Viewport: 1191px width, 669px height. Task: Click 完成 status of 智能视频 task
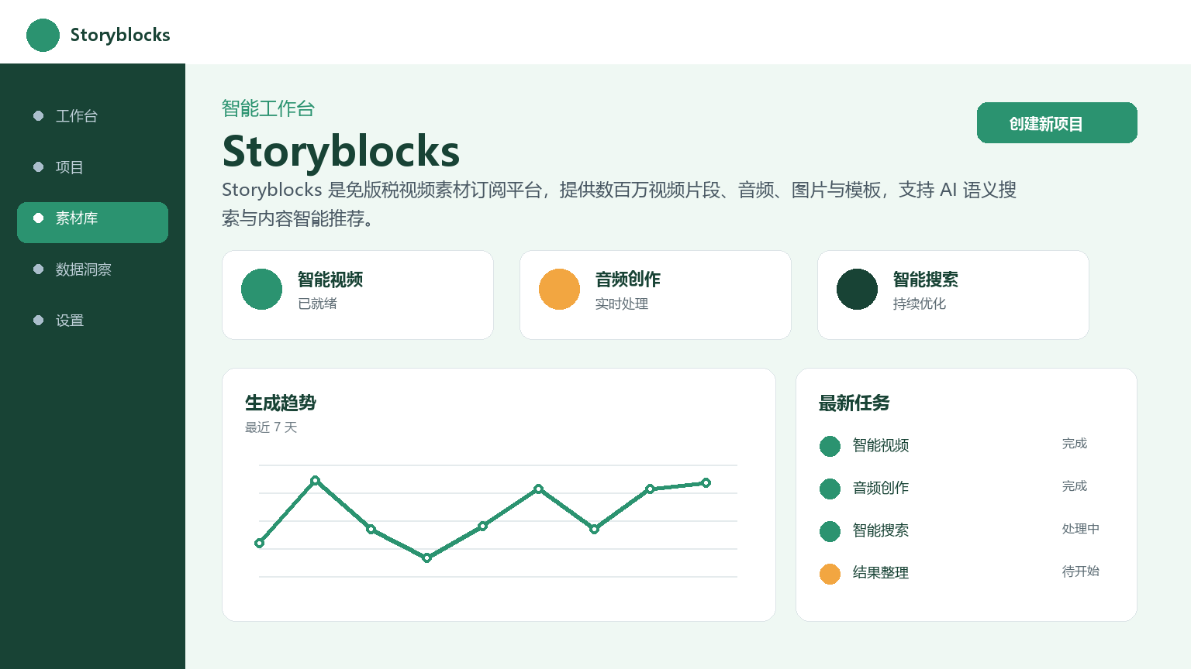1075,444
